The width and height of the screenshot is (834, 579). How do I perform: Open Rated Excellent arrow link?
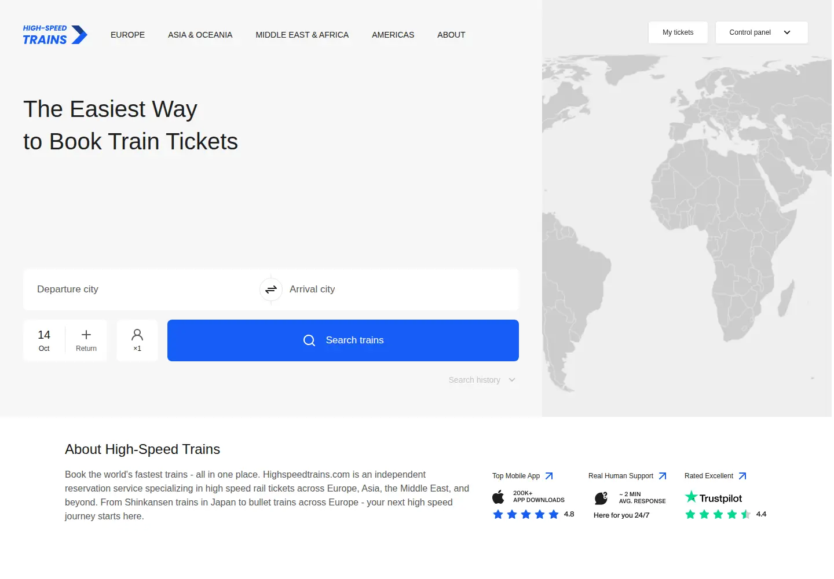click(x=742, y=476)
